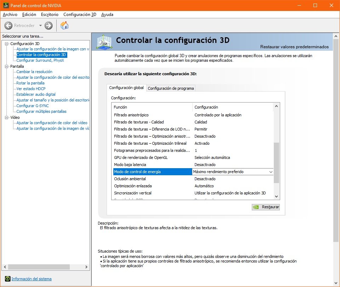Open the back history dropdown arrow

(x=40, y=26)
